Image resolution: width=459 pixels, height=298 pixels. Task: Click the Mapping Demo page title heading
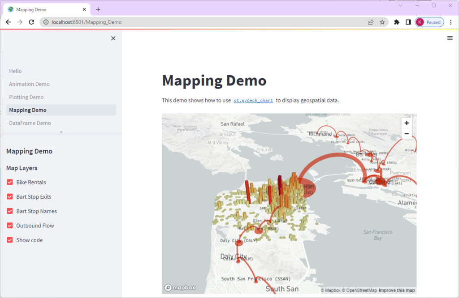tap(214, 81)
